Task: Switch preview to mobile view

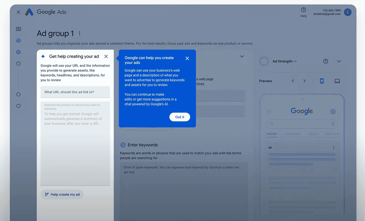Action: [322, 81]
